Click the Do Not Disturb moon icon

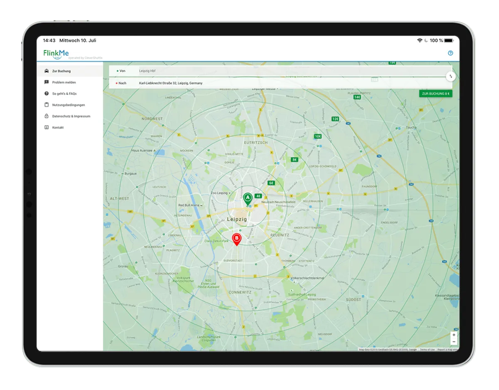point(426,40)
